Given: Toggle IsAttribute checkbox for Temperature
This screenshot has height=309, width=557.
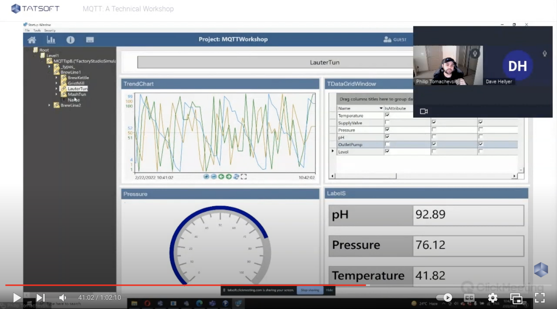Looking at the screenshot, I should pyautogui.click(x=387, y=115).
